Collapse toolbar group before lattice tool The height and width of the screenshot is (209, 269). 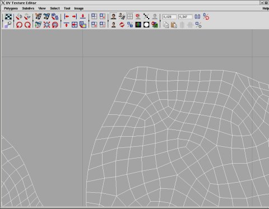coord(3,21)
